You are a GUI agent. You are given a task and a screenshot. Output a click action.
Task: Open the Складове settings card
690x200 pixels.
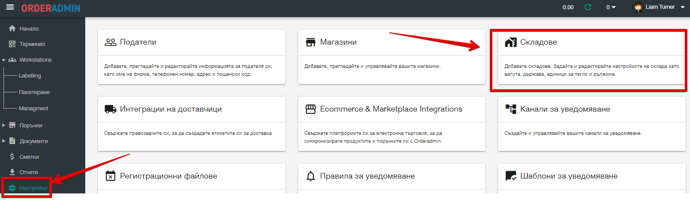(x=591, y=57)
